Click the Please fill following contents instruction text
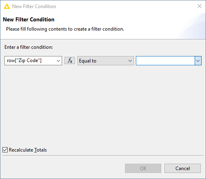Viewport: 206px width, 179px height. click(65, 29)
